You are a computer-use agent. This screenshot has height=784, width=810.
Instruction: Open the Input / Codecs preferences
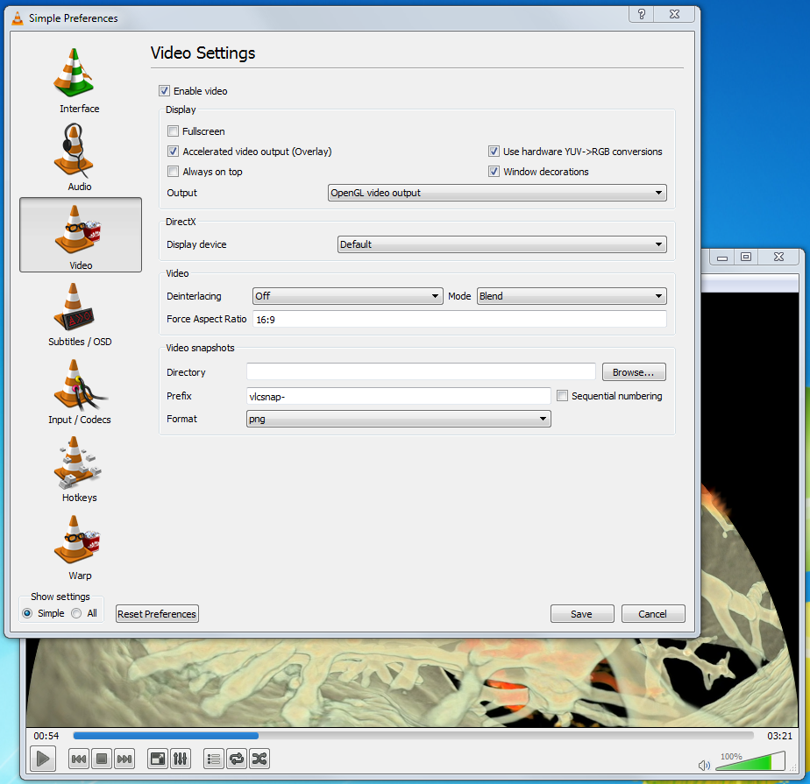tap(80, 392)
